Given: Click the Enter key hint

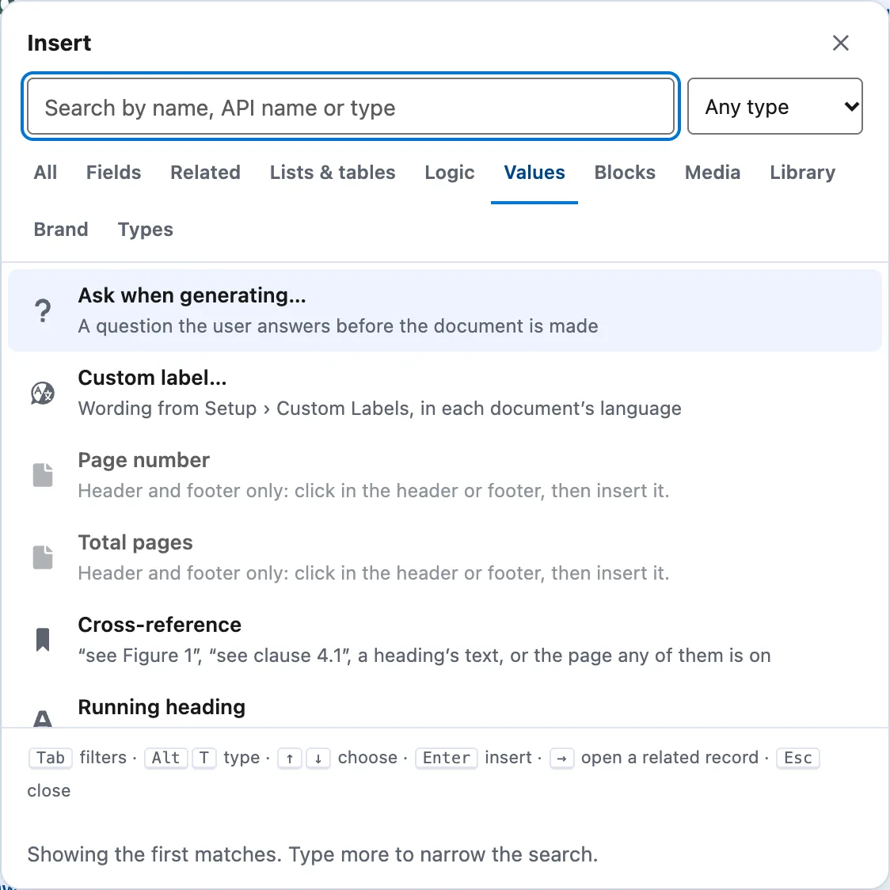Looking at the screenshot, I should click(446, 758).
